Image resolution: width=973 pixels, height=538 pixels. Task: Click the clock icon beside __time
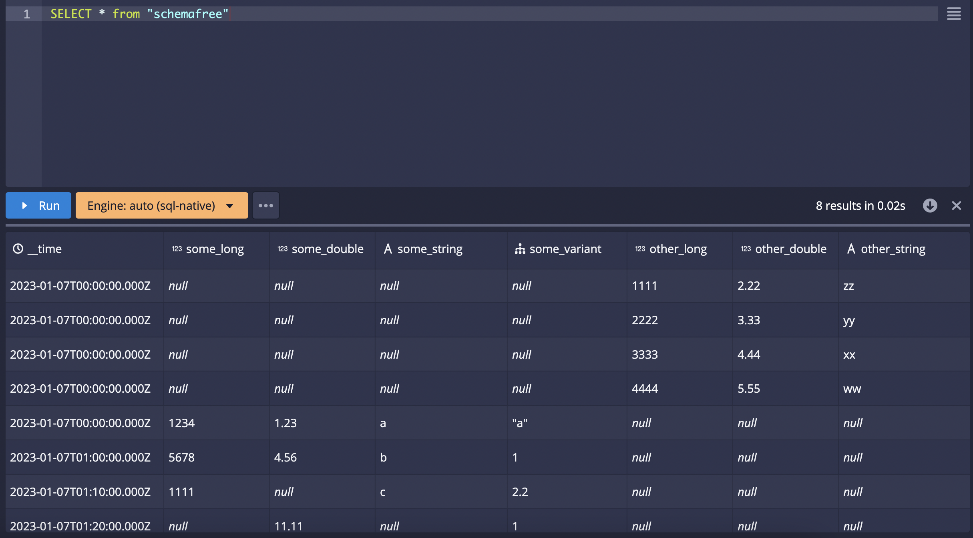point(18,249)
